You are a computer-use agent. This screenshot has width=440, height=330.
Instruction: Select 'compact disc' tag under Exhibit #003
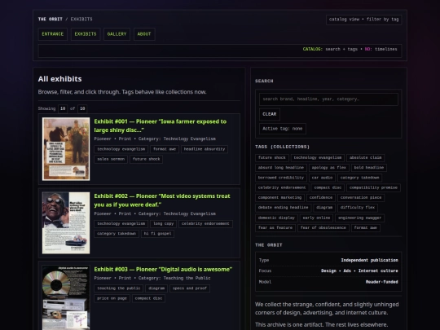tap(148, 298)
